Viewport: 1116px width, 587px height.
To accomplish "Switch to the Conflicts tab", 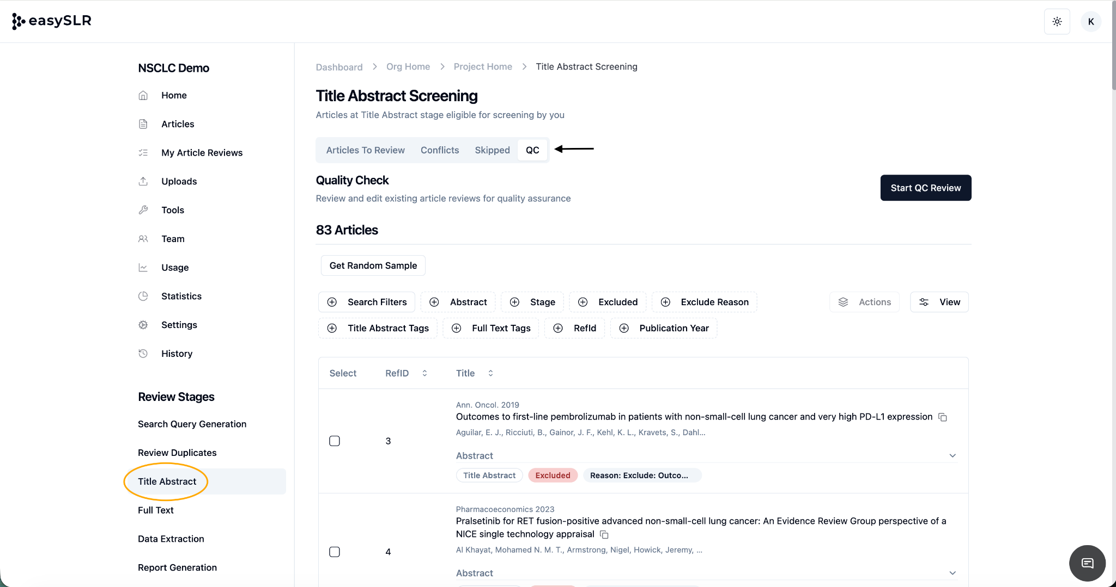I will pos(439,150).
